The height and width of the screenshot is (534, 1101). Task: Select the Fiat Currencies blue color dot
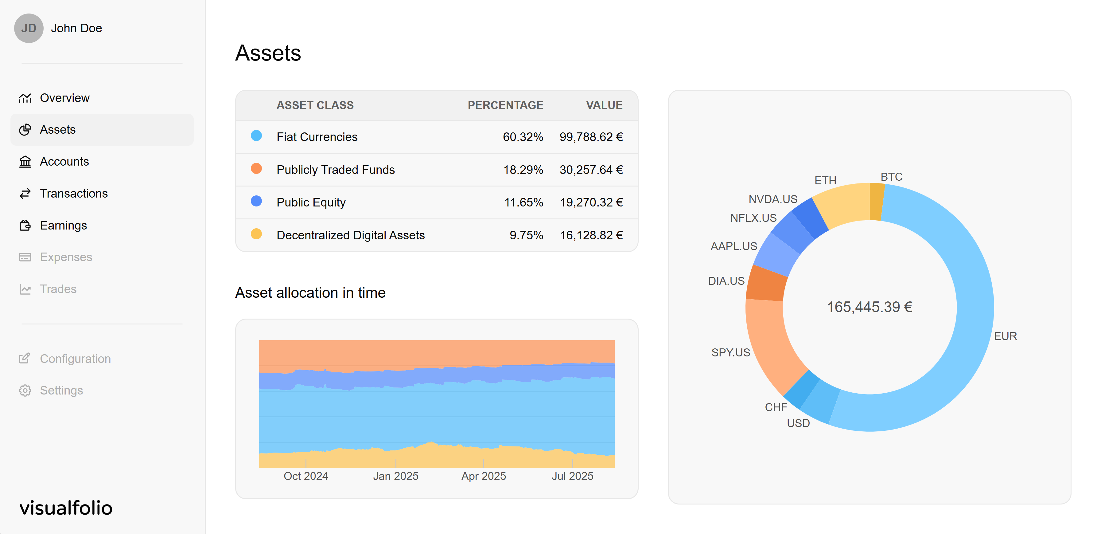256,136
